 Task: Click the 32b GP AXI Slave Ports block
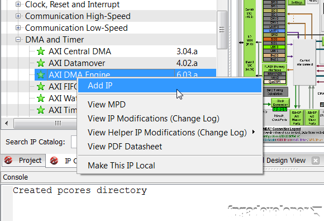pyautogui.click(x=312, y=117)
